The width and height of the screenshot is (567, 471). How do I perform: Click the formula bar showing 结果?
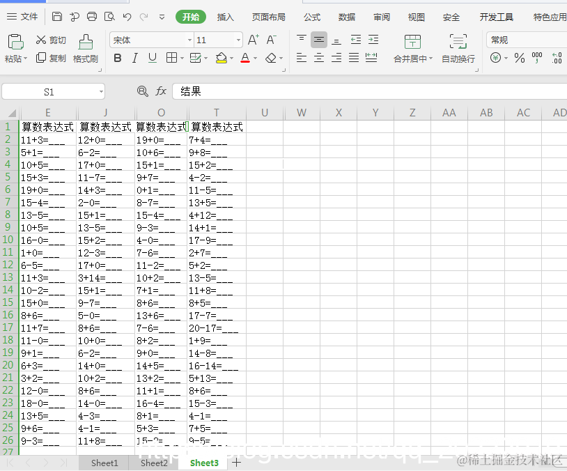coord(370,91)
